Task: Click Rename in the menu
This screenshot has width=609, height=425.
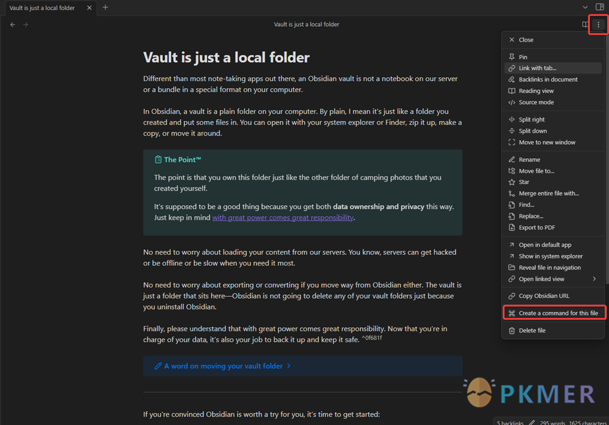Action: pos(553,160)
